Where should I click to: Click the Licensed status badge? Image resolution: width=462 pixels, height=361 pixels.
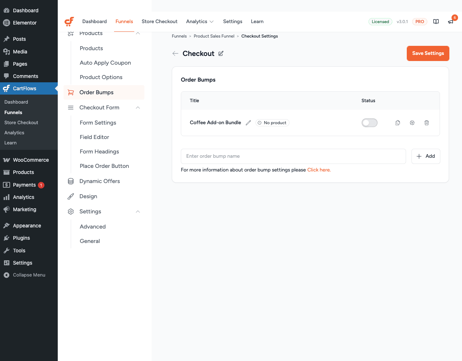(x=380, y=22)
